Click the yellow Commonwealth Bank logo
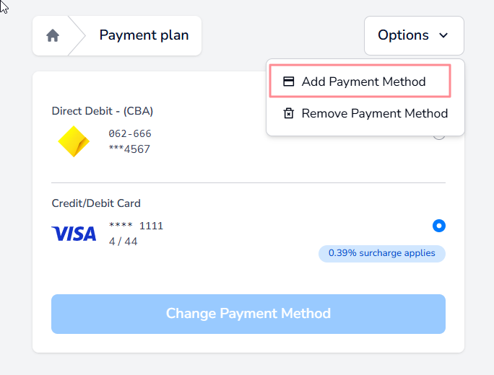 tap(73, 141)
